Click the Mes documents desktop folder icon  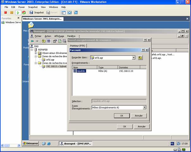(31, 25)
